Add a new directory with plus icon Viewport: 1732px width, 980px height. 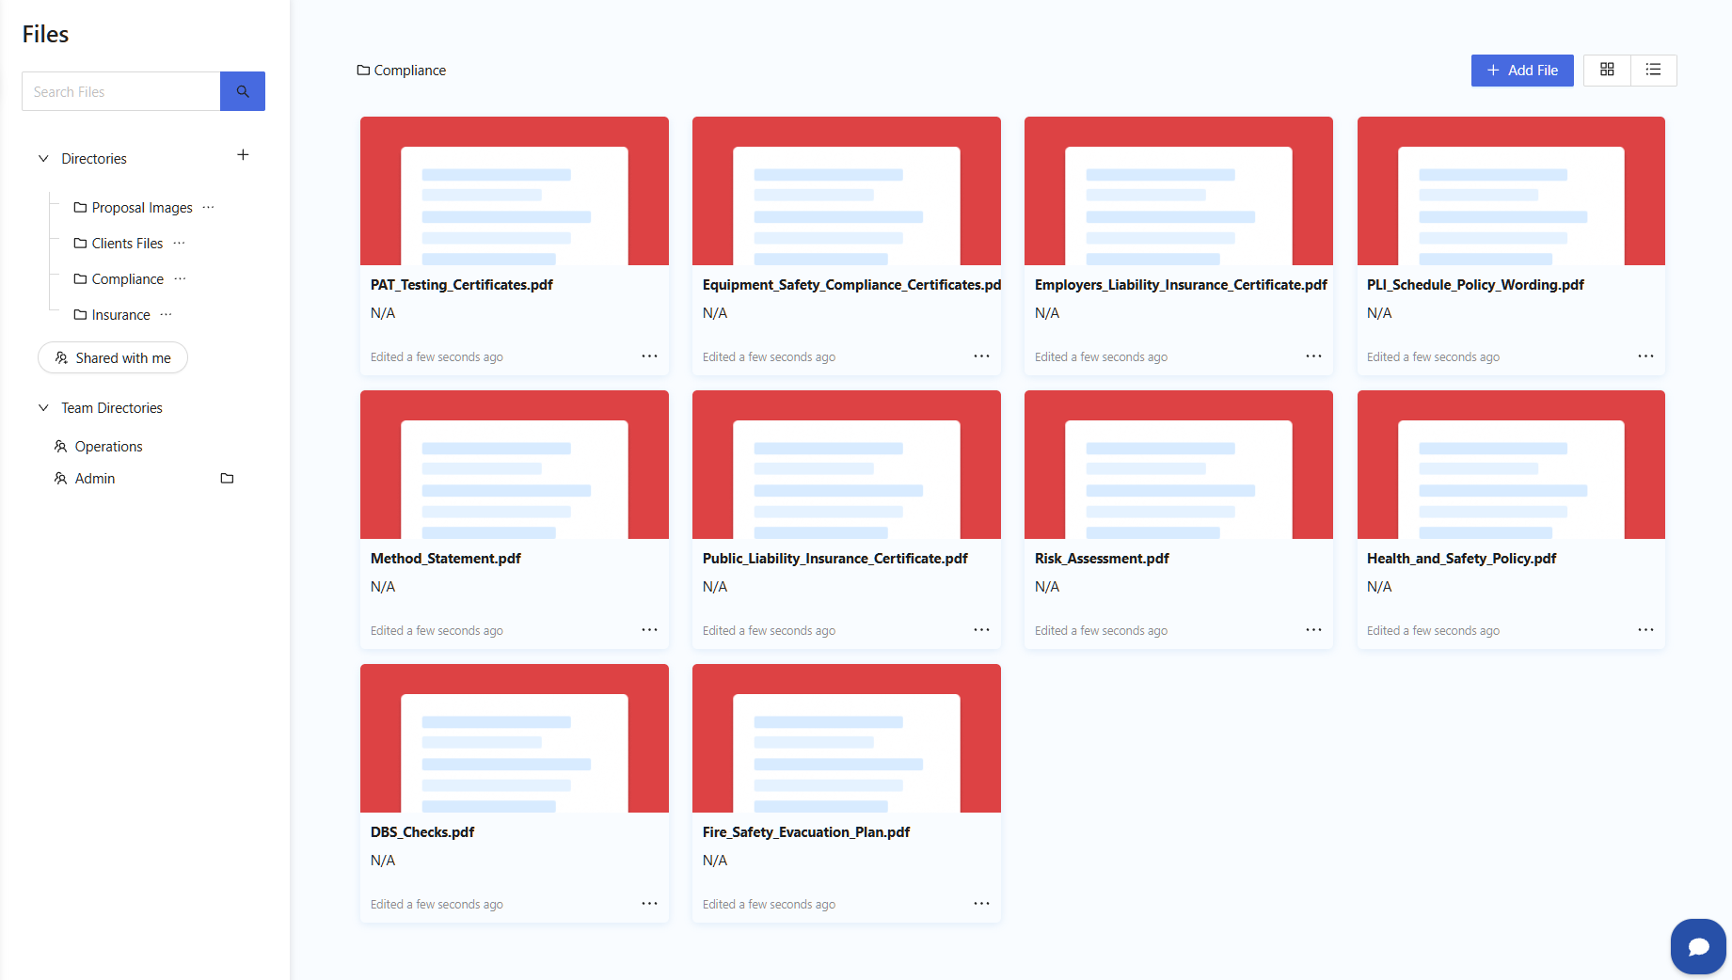coord(243,155)
